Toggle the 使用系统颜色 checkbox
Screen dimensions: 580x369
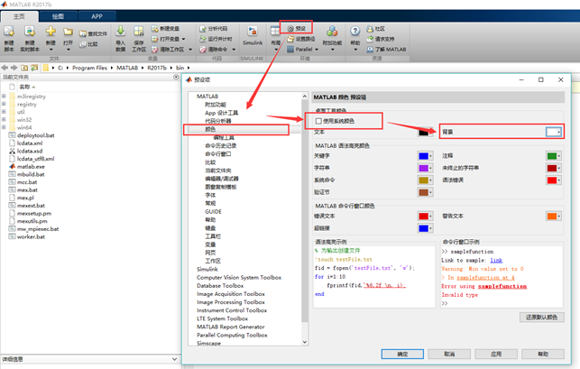318,121
